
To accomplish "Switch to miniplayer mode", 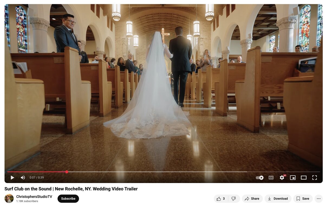I will point(293,178).
